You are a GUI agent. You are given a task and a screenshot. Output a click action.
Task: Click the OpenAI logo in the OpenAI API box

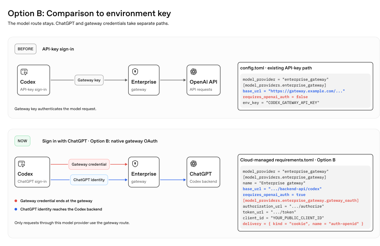(193, 72)
